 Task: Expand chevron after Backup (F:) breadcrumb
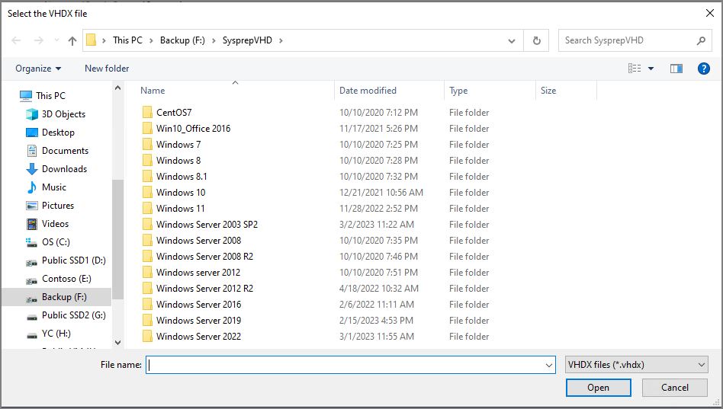click(214, 40)
